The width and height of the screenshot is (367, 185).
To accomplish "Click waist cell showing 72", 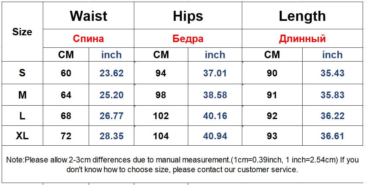I will (x=66, y=136).
